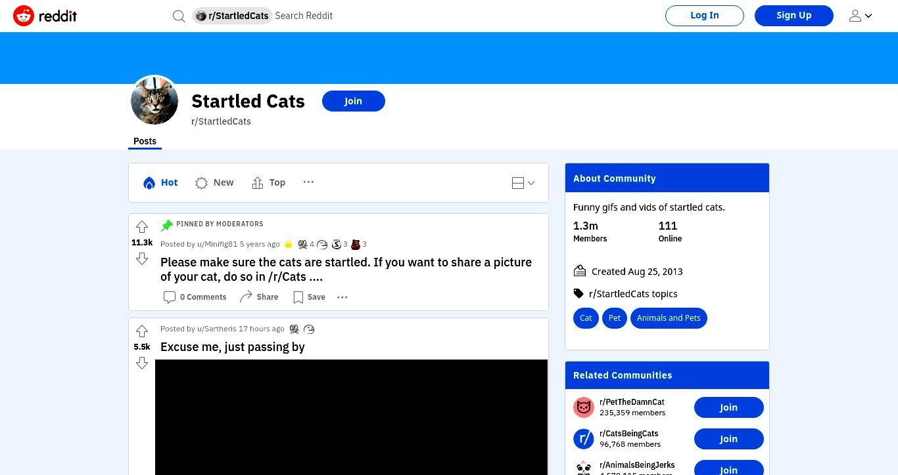Open the Startled Cats community avatar
The image size is (898, 475).
(x=154, y=100)
